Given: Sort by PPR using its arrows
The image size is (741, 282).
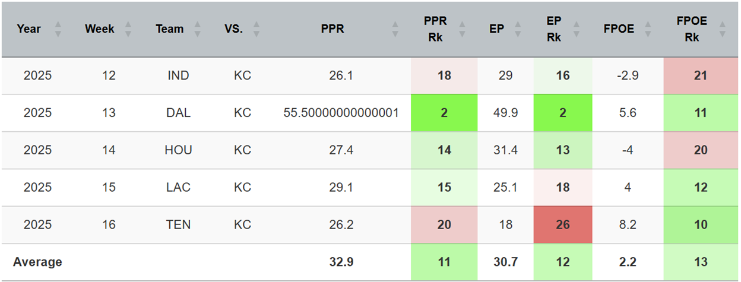Looking at the screenshot, I should [x=395, y=29].
